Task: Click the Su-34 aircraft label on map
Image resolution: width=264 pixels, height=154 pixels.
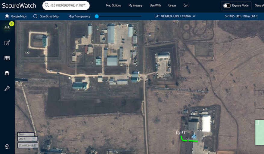Action: [181, 132]
